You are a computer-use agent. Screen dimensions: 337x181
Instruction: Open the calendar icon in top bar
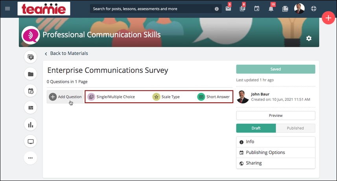click(257, 9)
